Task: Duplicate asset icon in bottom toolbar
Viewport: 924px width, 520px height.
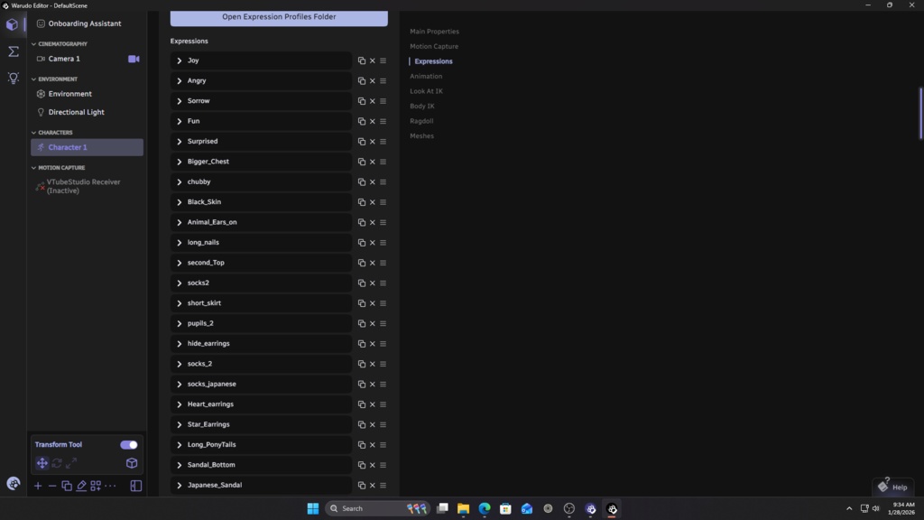Action: point(67,486)
